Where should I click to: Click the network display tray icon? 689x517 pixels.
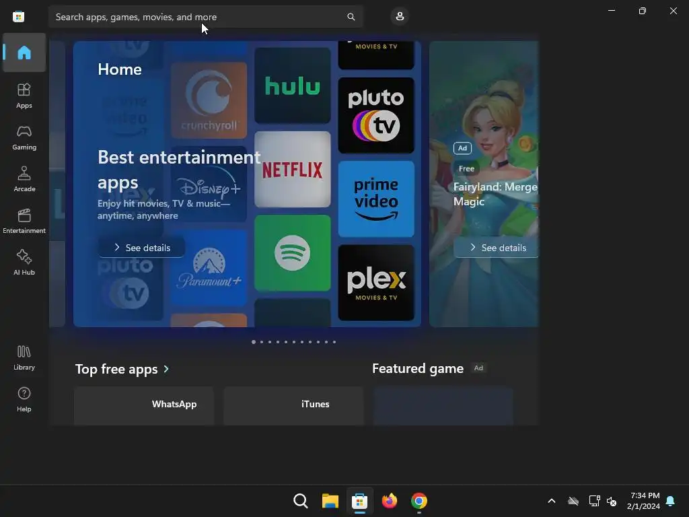point(594,501)
